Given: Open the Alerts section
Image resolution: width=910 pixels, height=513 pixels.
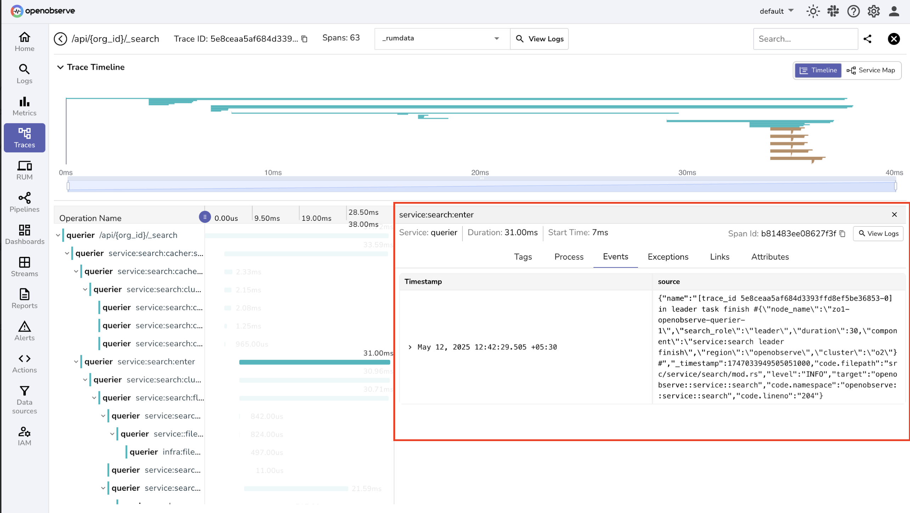Looking at the screenshot, I should 24,331.
